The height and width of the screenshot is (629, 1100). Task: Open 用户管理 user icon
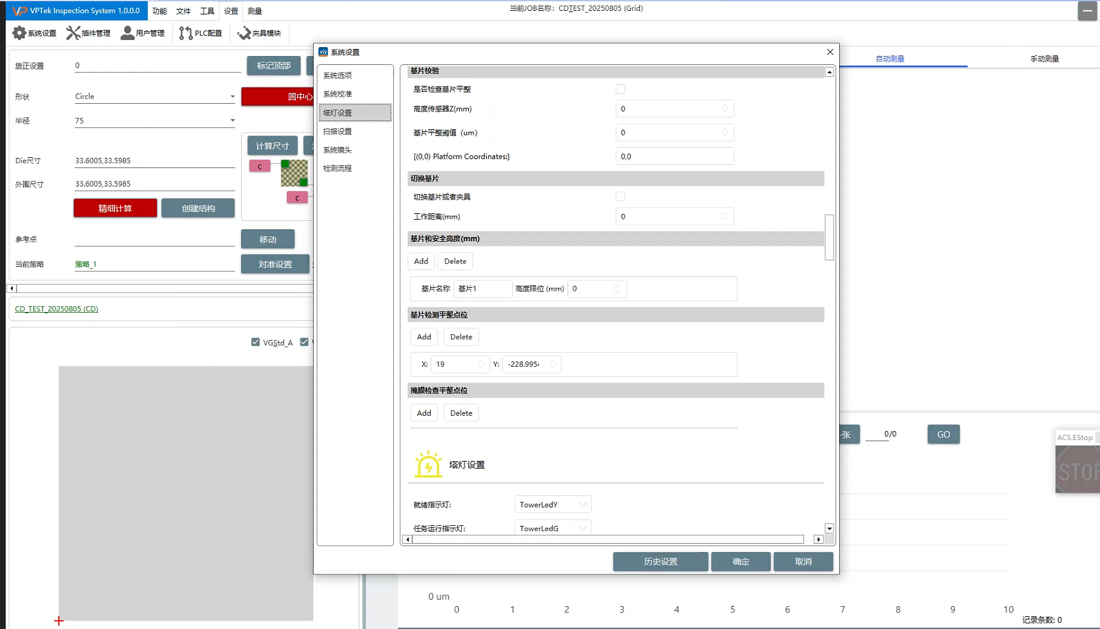click(127, 33)
